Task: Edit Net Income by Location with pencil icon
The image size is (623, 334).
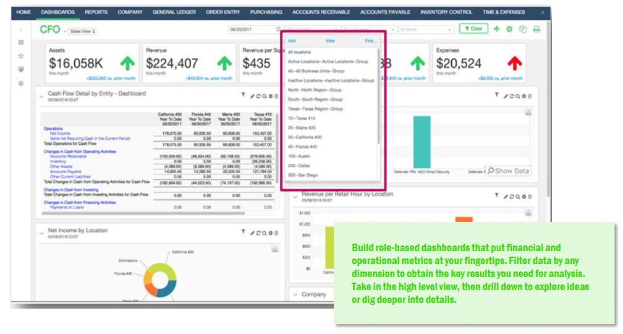Action: 252,233
